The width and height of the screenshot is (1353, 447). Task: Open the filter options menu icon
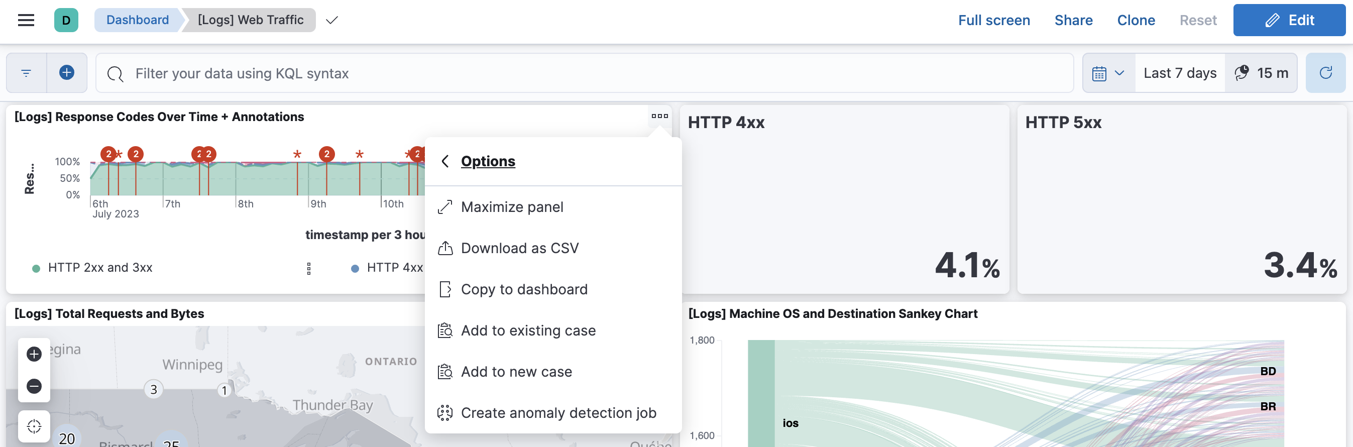[26, 73]
